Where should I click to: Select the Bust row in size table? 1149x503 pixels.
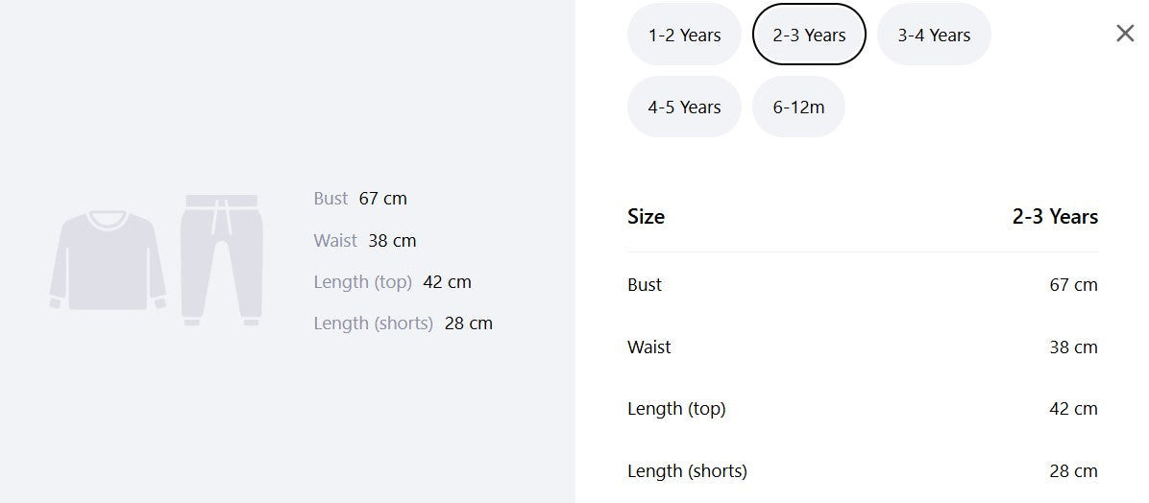point(863,285)
